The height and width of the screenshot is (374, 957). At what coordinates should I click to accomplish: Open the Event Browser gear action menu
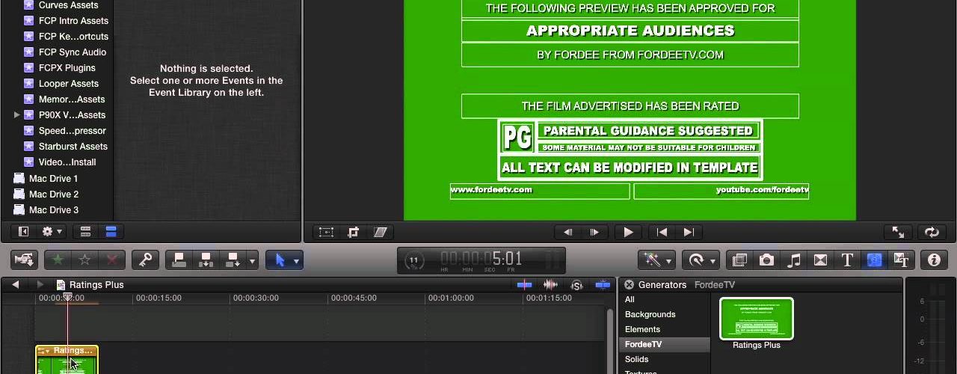tap(52, 232)
